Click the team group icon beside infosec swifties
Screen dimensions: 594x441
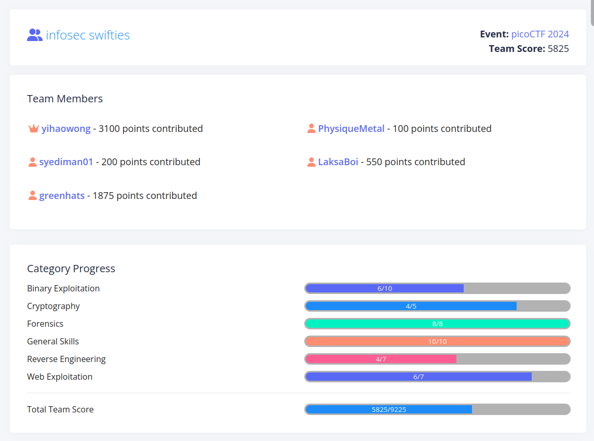[34, 35]
